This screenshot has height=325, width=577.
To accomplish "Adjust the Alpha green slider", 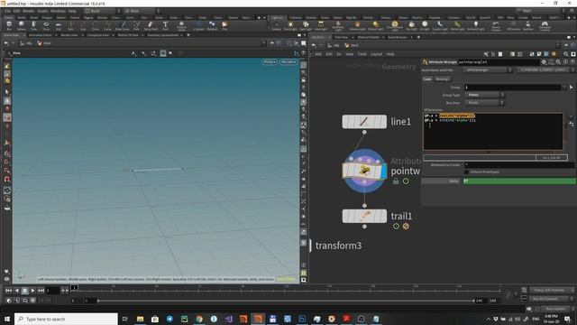I will click(x=519, y=181).
